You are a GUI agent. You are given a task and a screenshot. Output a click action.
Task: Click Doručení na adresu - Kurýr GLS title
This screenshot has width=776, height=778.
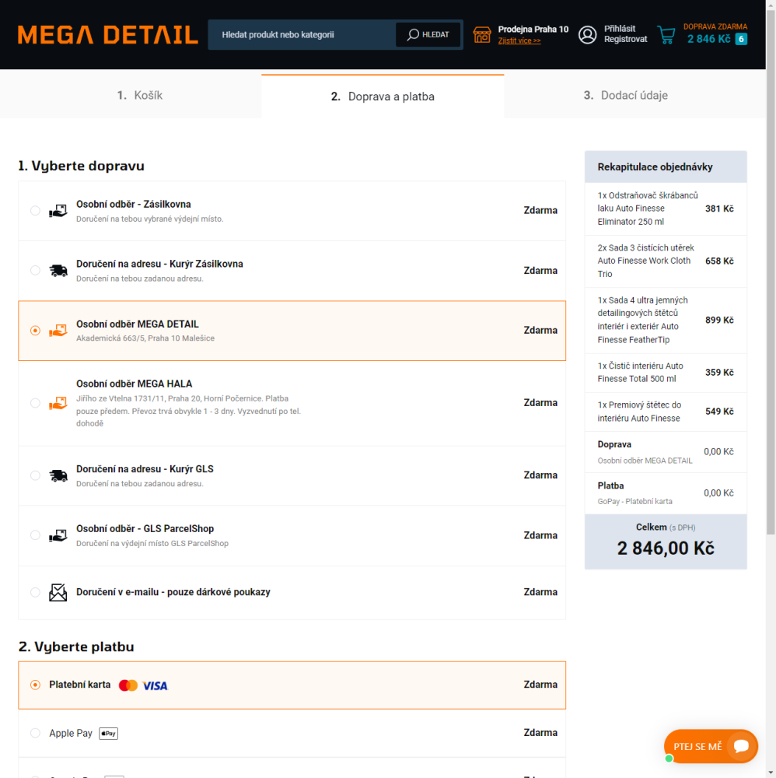pos(145,469)
